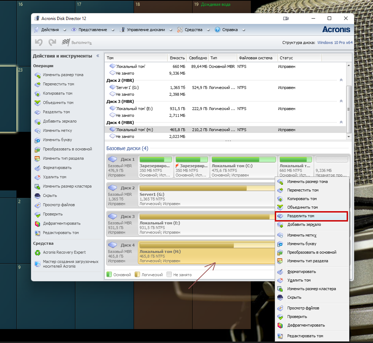Viewport: 373px width, 343px height.
Task: Collapse the Действия и инструменты panel
Action: point(98,56)
